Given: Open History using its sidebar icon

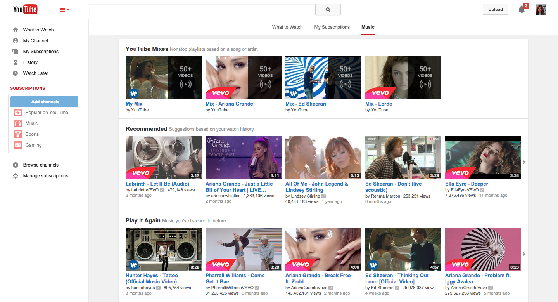Looking at the screenshot, I should click(x=15, y=62).
